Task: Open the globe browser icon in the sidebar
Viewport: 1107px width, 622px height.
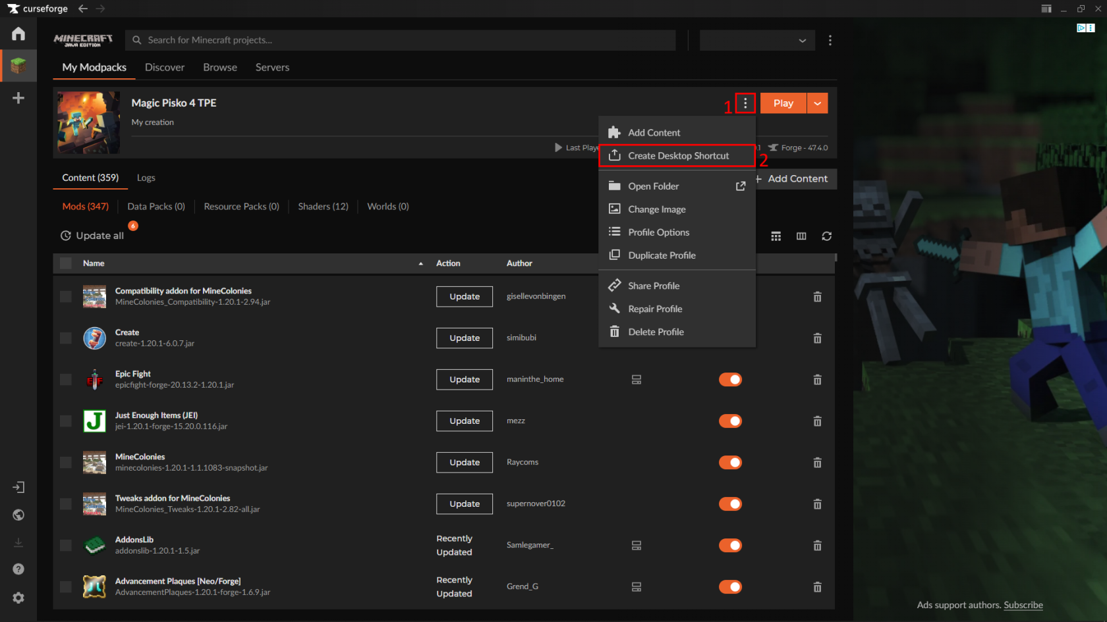Action: coord(18,515)
